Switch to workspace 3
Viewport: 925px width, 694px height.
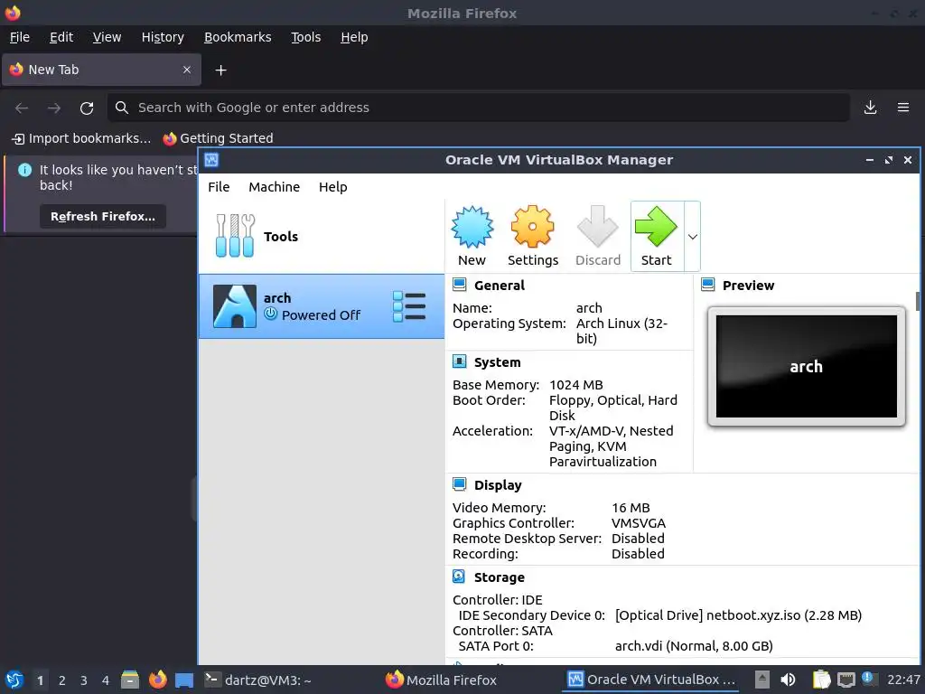(x=84, y=680)
